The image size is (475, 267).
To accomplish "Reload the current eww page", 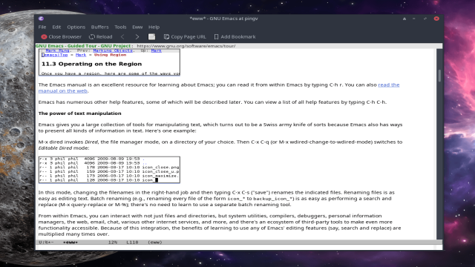I will (x=101, y=36).
